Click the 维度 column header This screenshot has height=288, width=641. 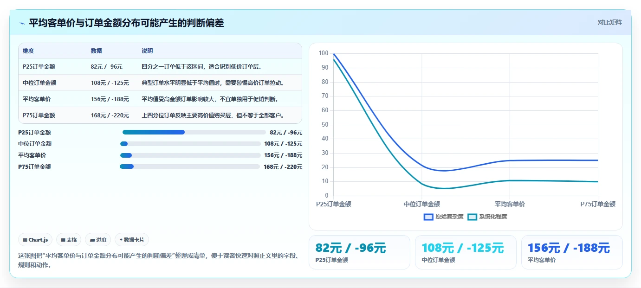pyautogui.click(x=28, y=51)
